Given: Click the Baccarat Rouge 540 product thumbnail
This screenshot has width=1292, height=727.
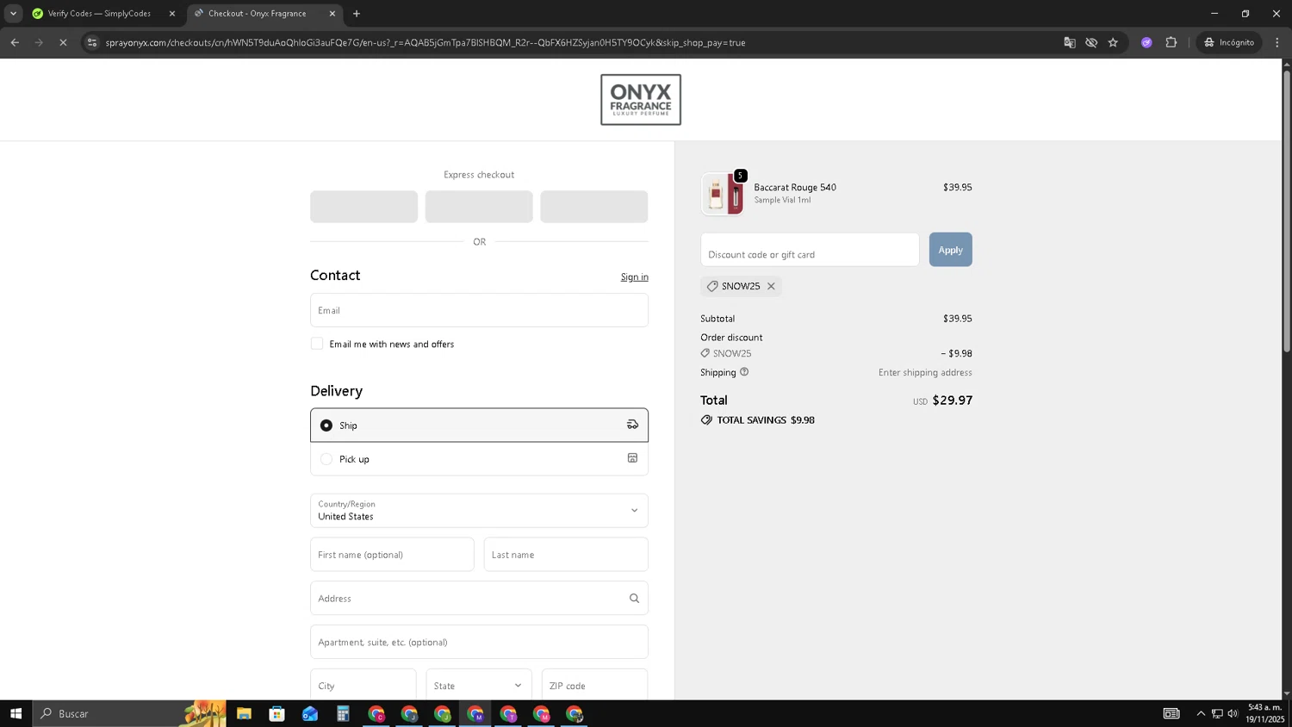Looking at the screenshot, I should point(722,194).
